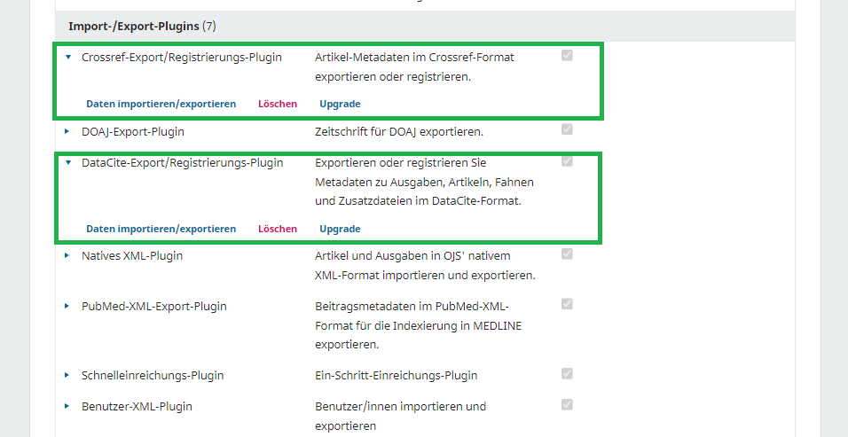Toggle the Schnelleinreichungs-Plugin checkbox
The height and width of the screenshot is (437, 848).
click(567, 374)
